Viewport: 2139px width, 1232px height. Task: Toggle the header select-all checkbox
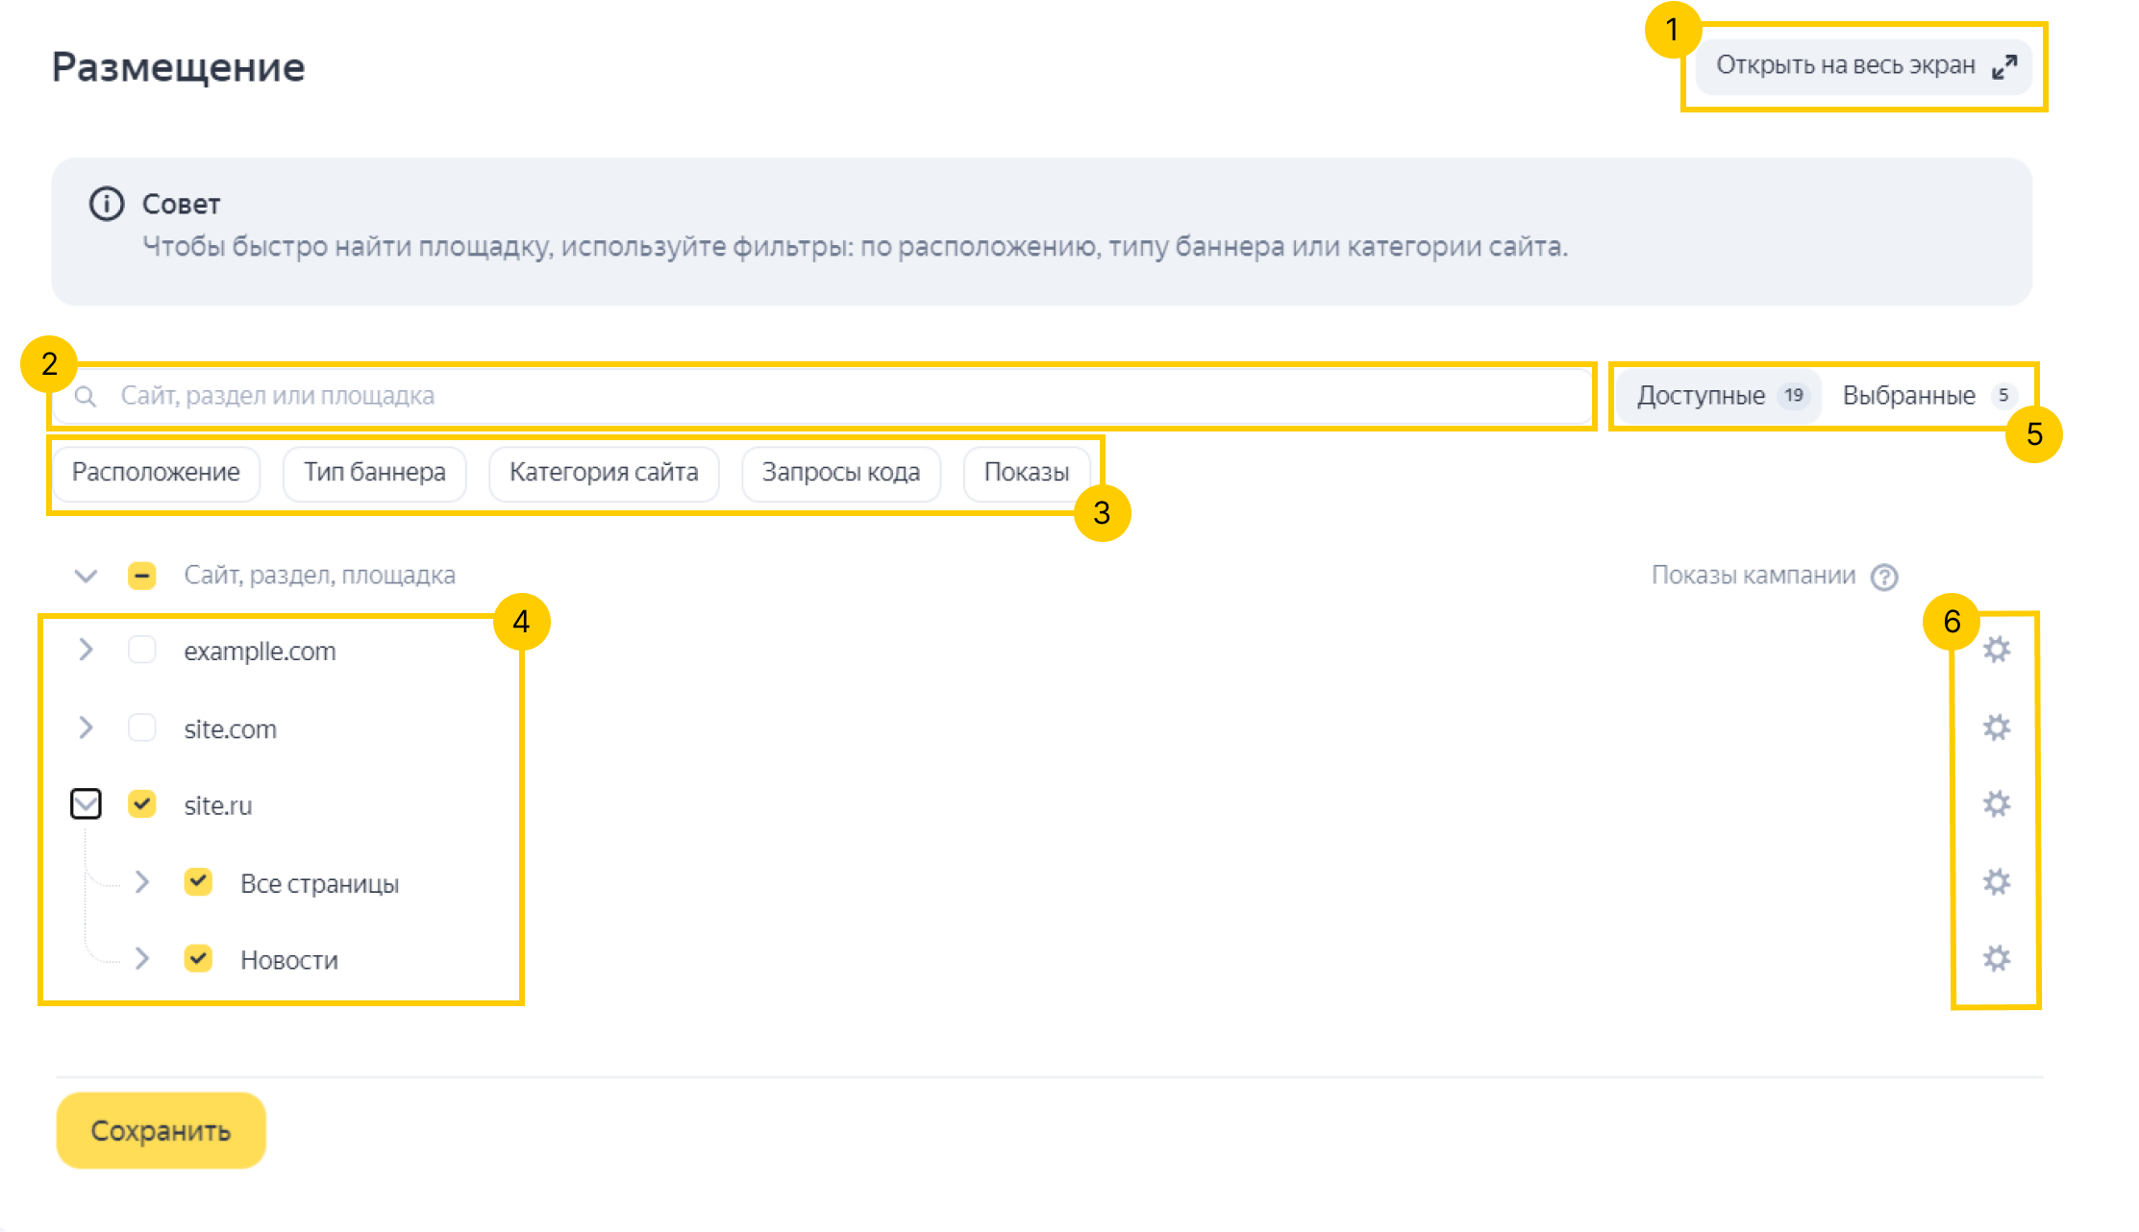(x=142, y=576)
